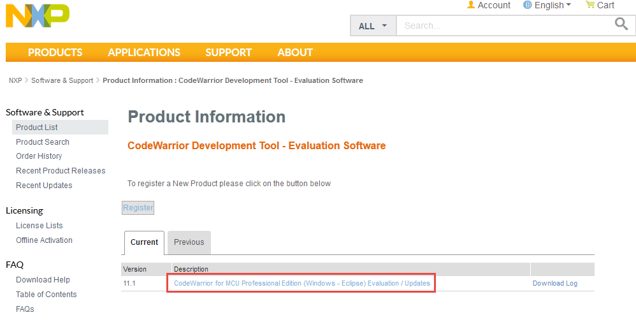Click the Account person icon

tap(471, 5)
